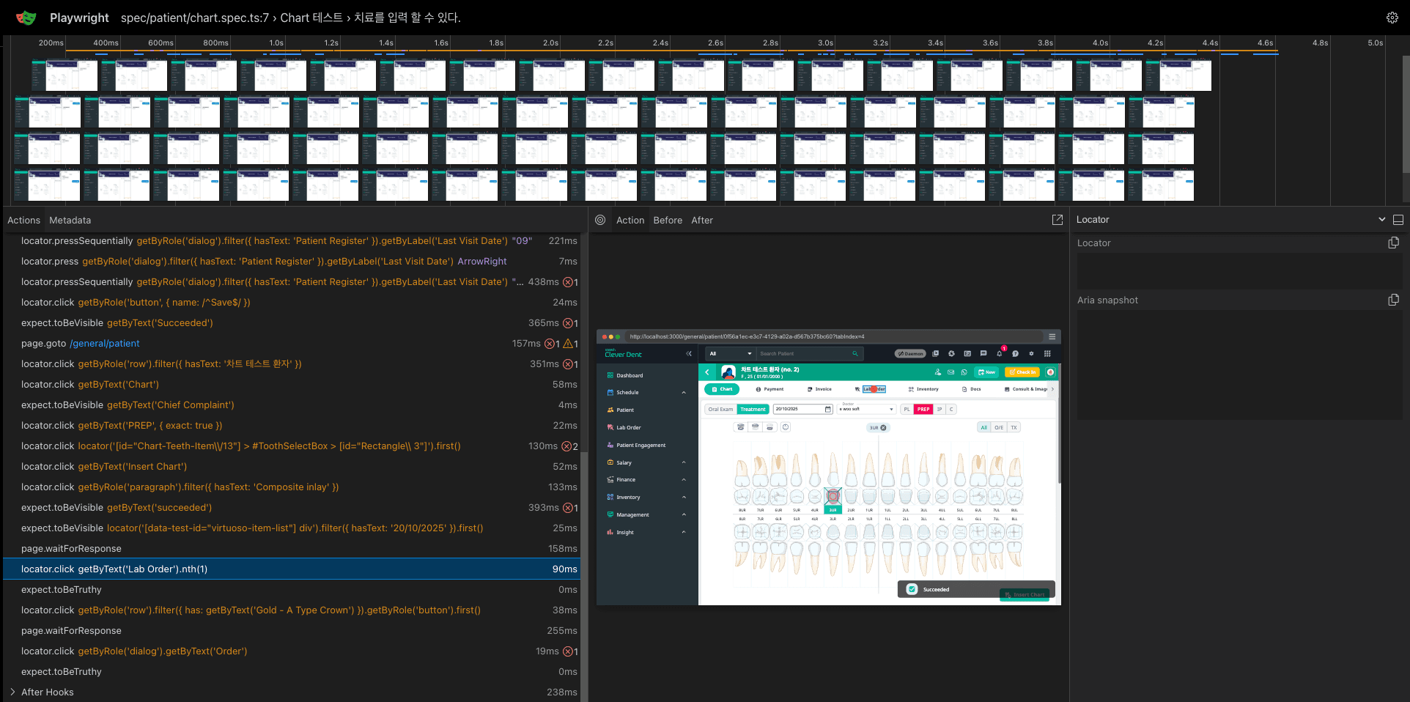
Task: Copy the Locator text
Action: tap(1393, 243)
